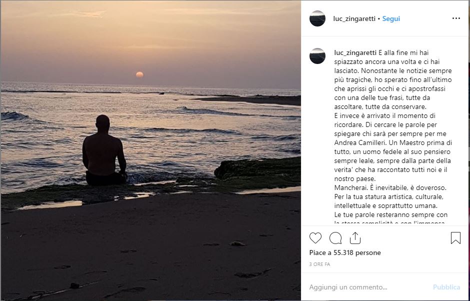Open the three-dot more options menu

[x=455, y=18]
